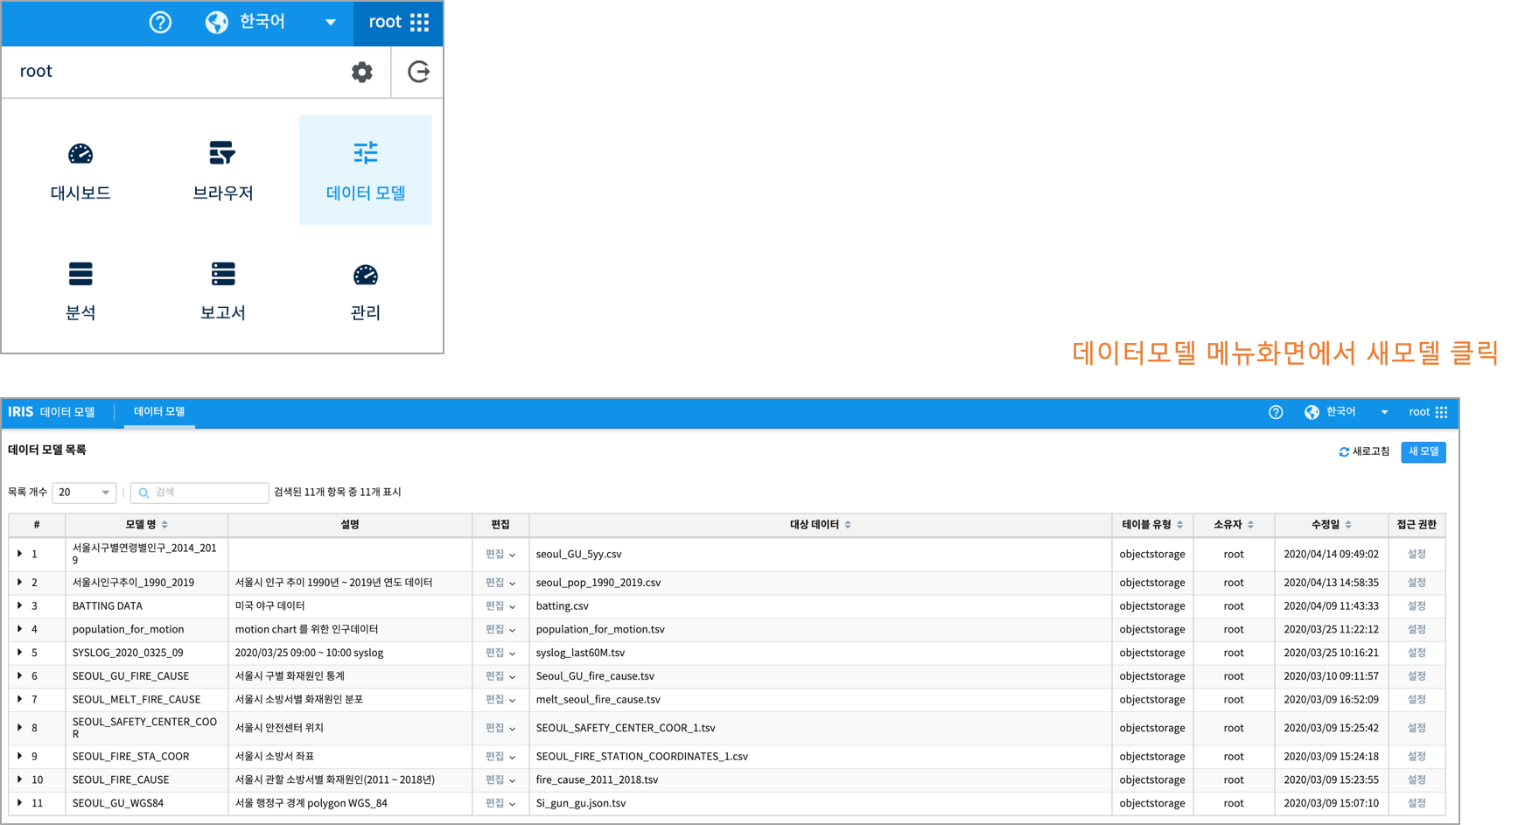This screenshot has height=825, width=1532.
Task: Click globe icon in IRIS top bar
Action: (x=1312, y=412)
